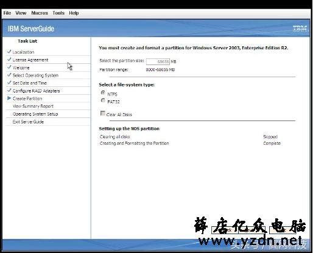313x253 pixels.
Task: Click Exit ServerGuide in task list
Action: tap(28, 122)
